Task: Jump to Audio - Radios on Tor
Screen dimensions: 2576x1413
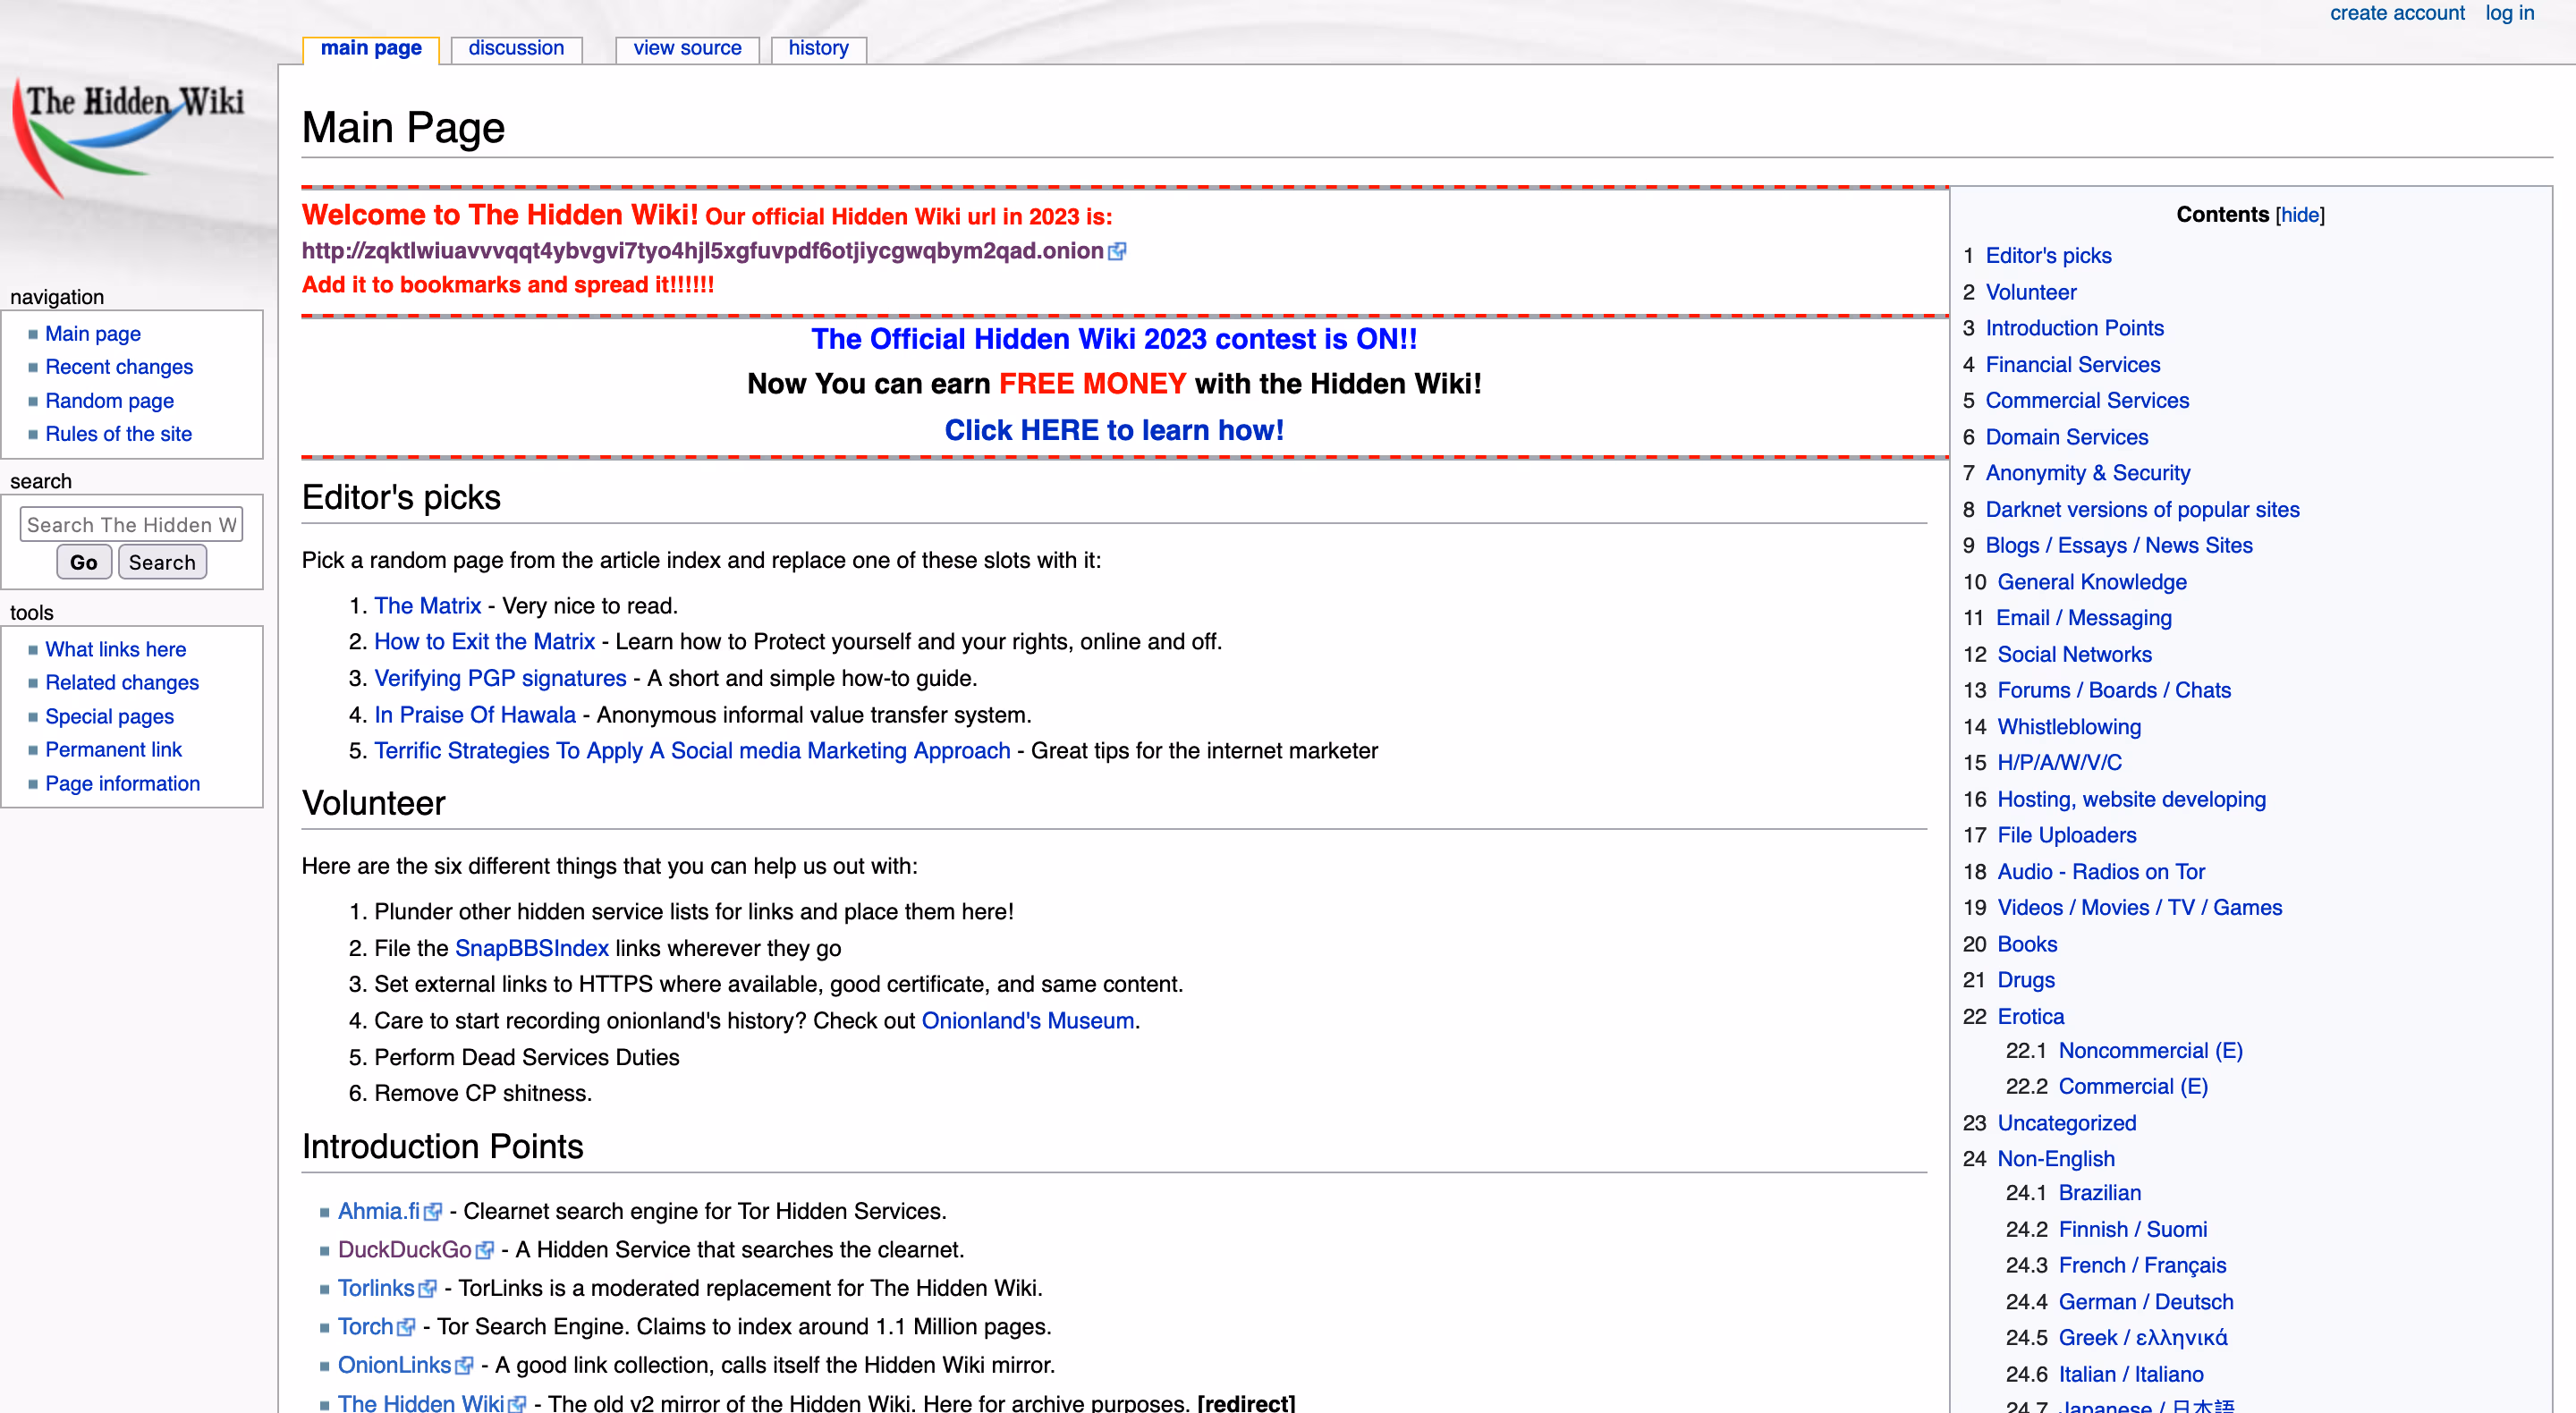Action: pyautogui.click(x=2101, y=873)
